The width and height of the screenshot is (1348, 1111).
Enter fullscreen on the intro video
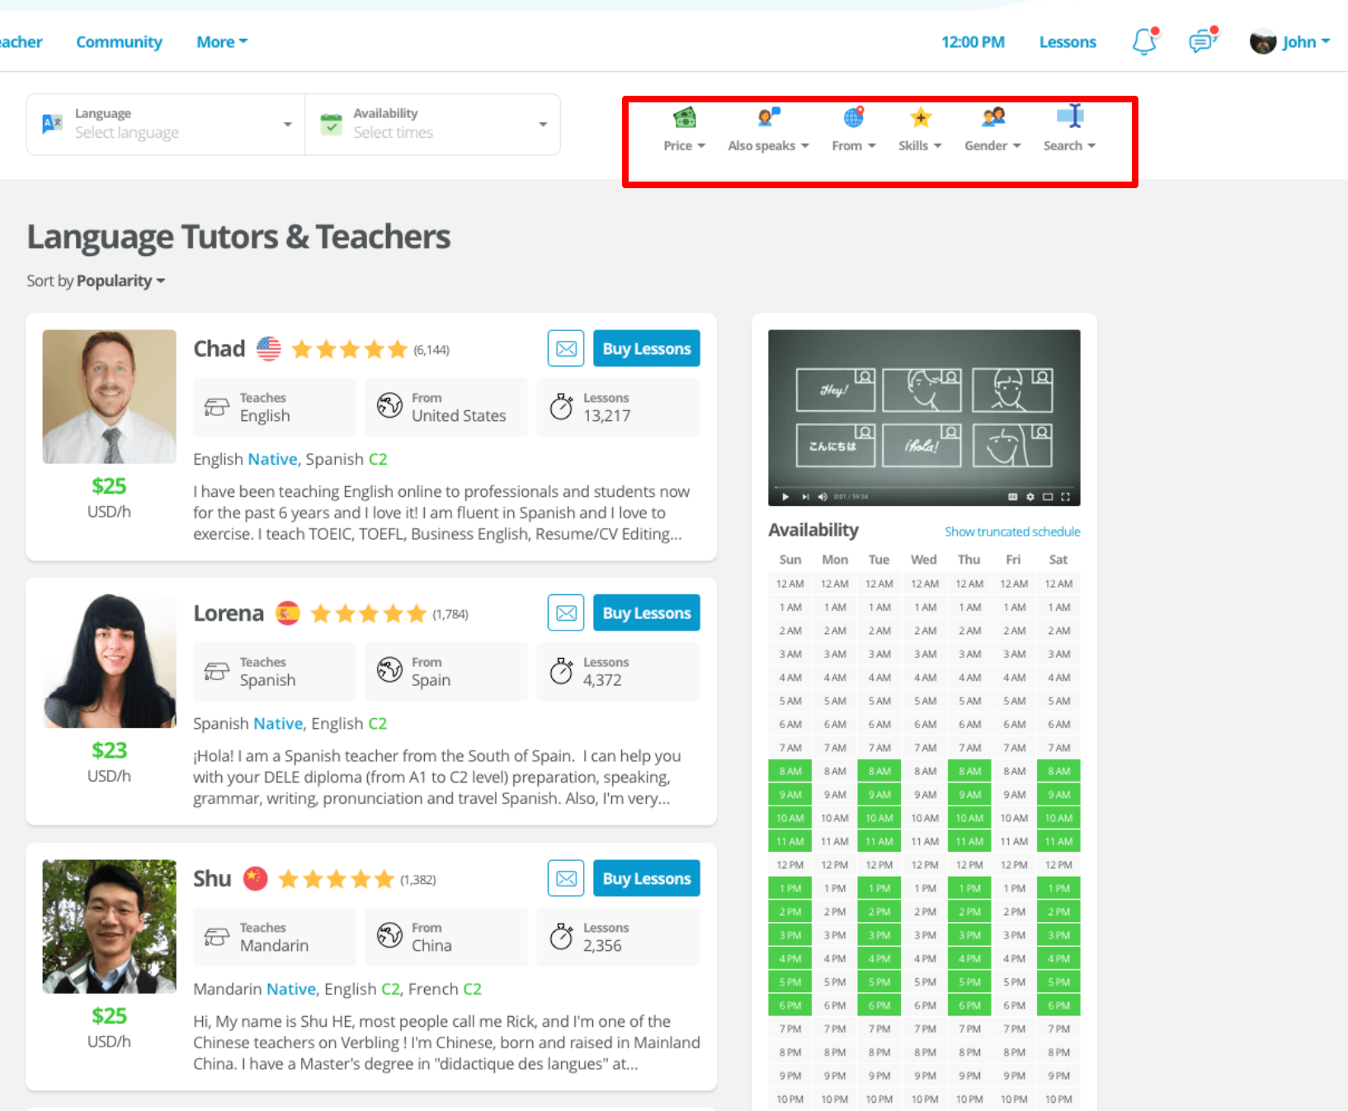point(1065,497)
